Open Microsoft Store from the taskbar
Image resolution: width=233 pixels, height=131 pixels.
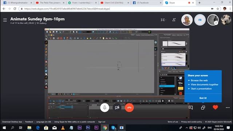coord(46,128)
